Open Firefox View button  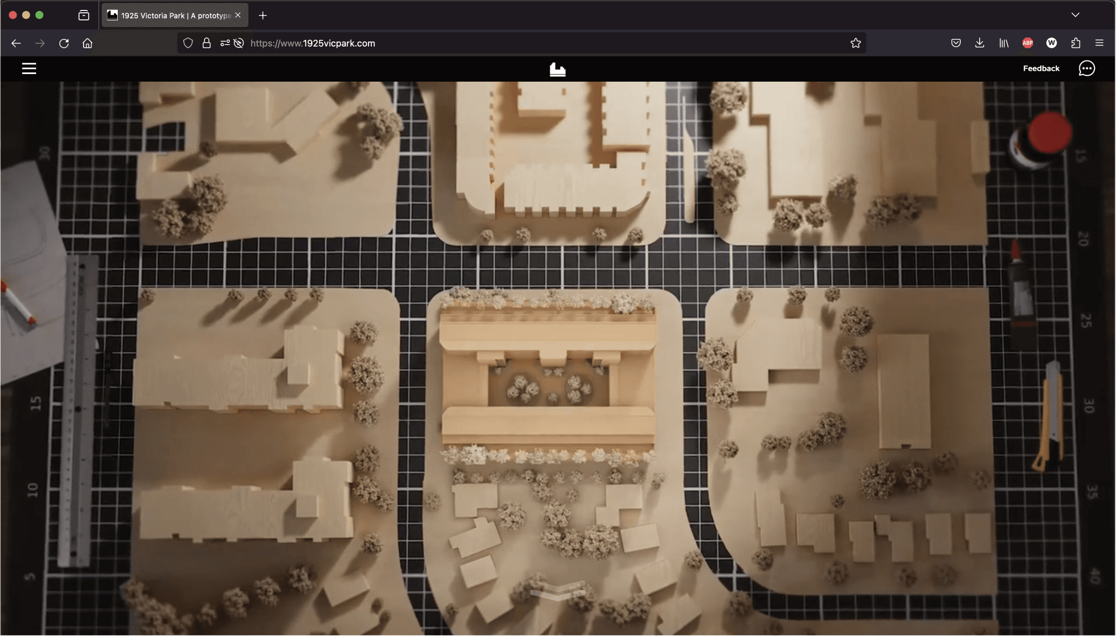(84, 15)
